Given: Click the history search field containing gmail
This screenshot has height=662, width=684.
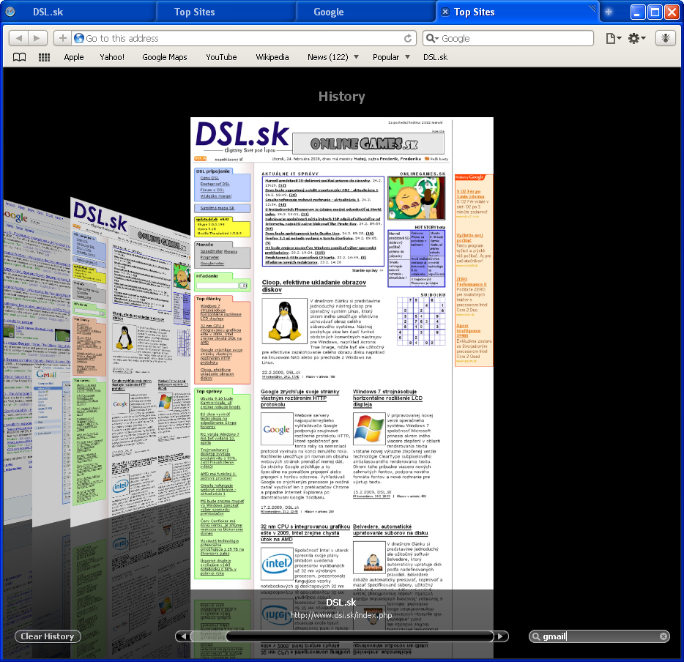Looking at the screenshot, I should pyautogui.click(x=599, y=636).
